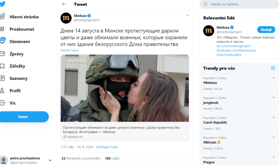Viewport: 280px width, 165px height.
Task: Open Oznámení notifications bell
Action: (x=2, y=41)
